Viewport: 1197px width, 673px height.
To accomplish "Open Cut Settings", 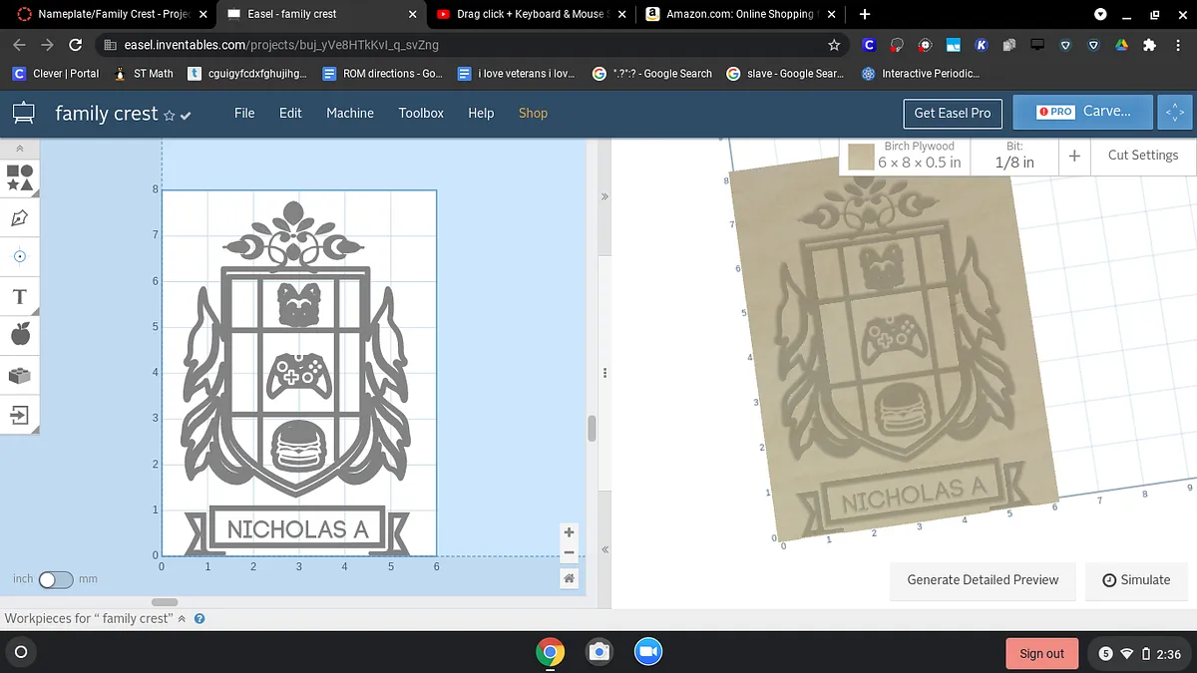I will (x=1143, y=156).
